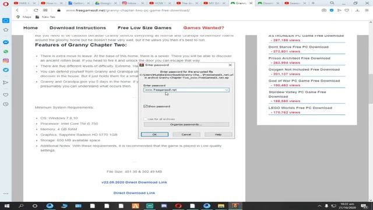Open Maps bookmark in bookmarks bar

24,17
